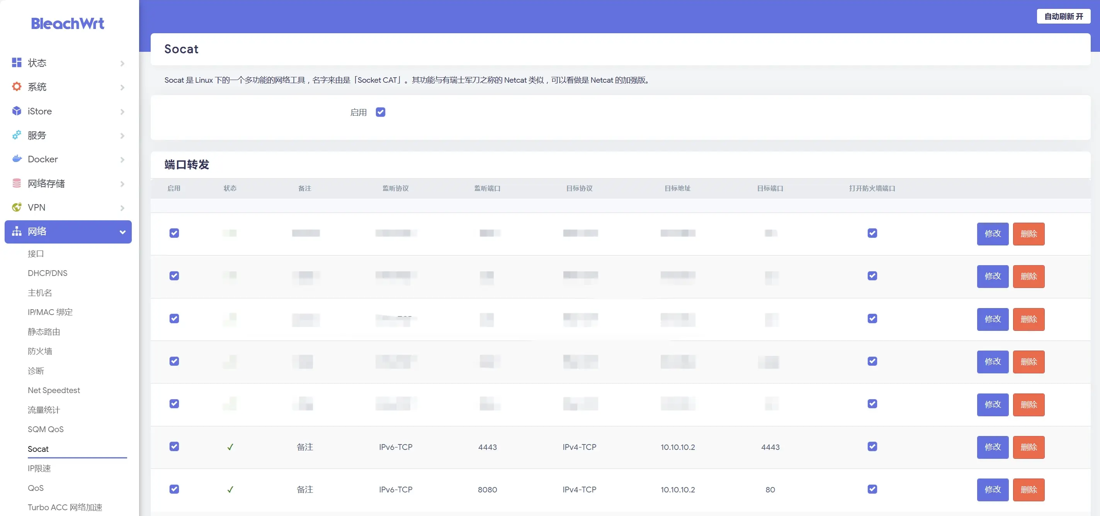The width and height of the screenshot is (1100, 516).
Task: Open SQM QoS in the sidebar
Action: click(x=46, y=429)
